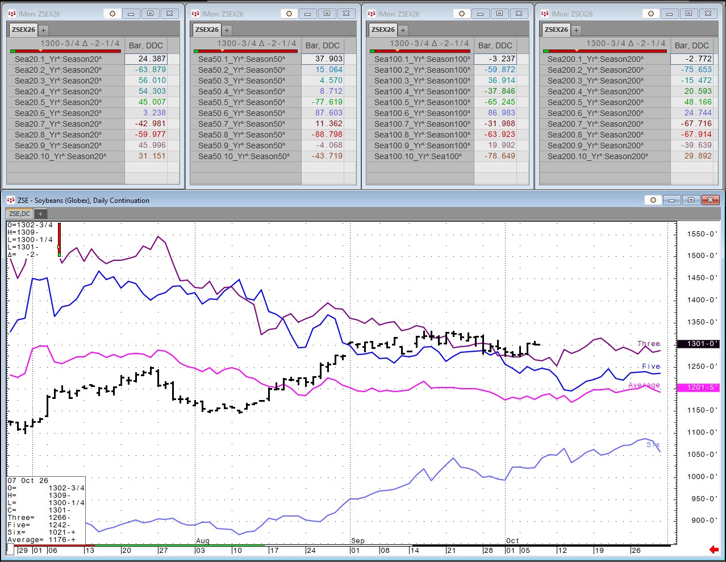Select row Sea20.2_Yr^:Season20^
The height and width of the screenshot is (562, 726).
(66, 70)
